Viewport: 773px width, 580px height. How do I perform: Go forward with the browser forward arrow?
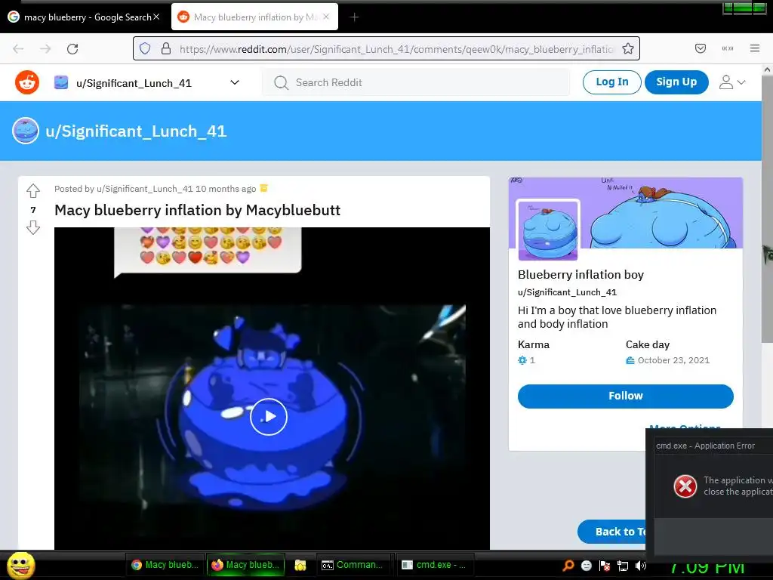[x=45, y=48]
